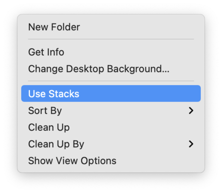The height and width of the screenshot is (193, 222).
Task: Open the Sort By menu item
Action: (x=111, y=110)
